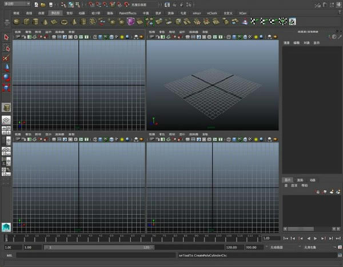
Task: Click the purple SVG shelf icon
Action: (131, 22)
